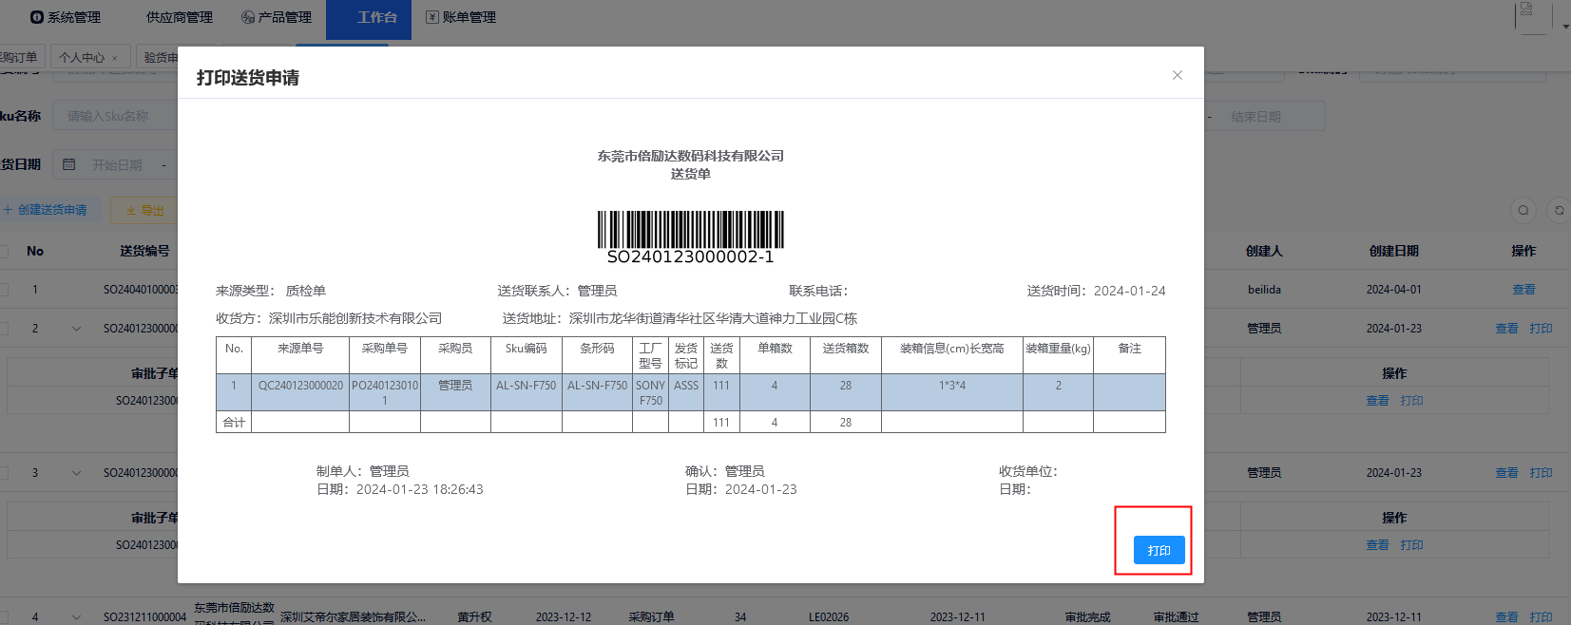Close the 打印送货申请 dialog with the X

coord(1178,75)
